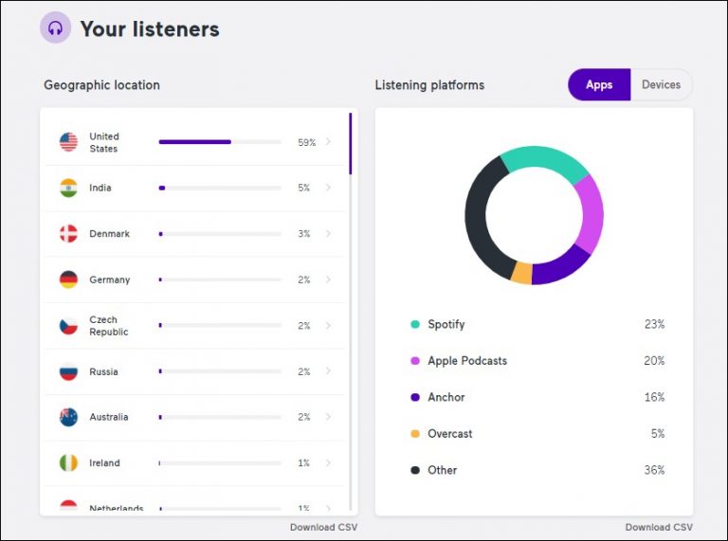
Task: Click the Australia flag icon
Action: click(x=68, y=417)
